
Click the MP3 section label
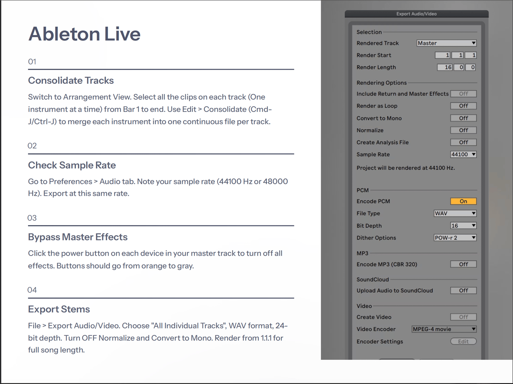pyautogui.click(x=363, y=253)
